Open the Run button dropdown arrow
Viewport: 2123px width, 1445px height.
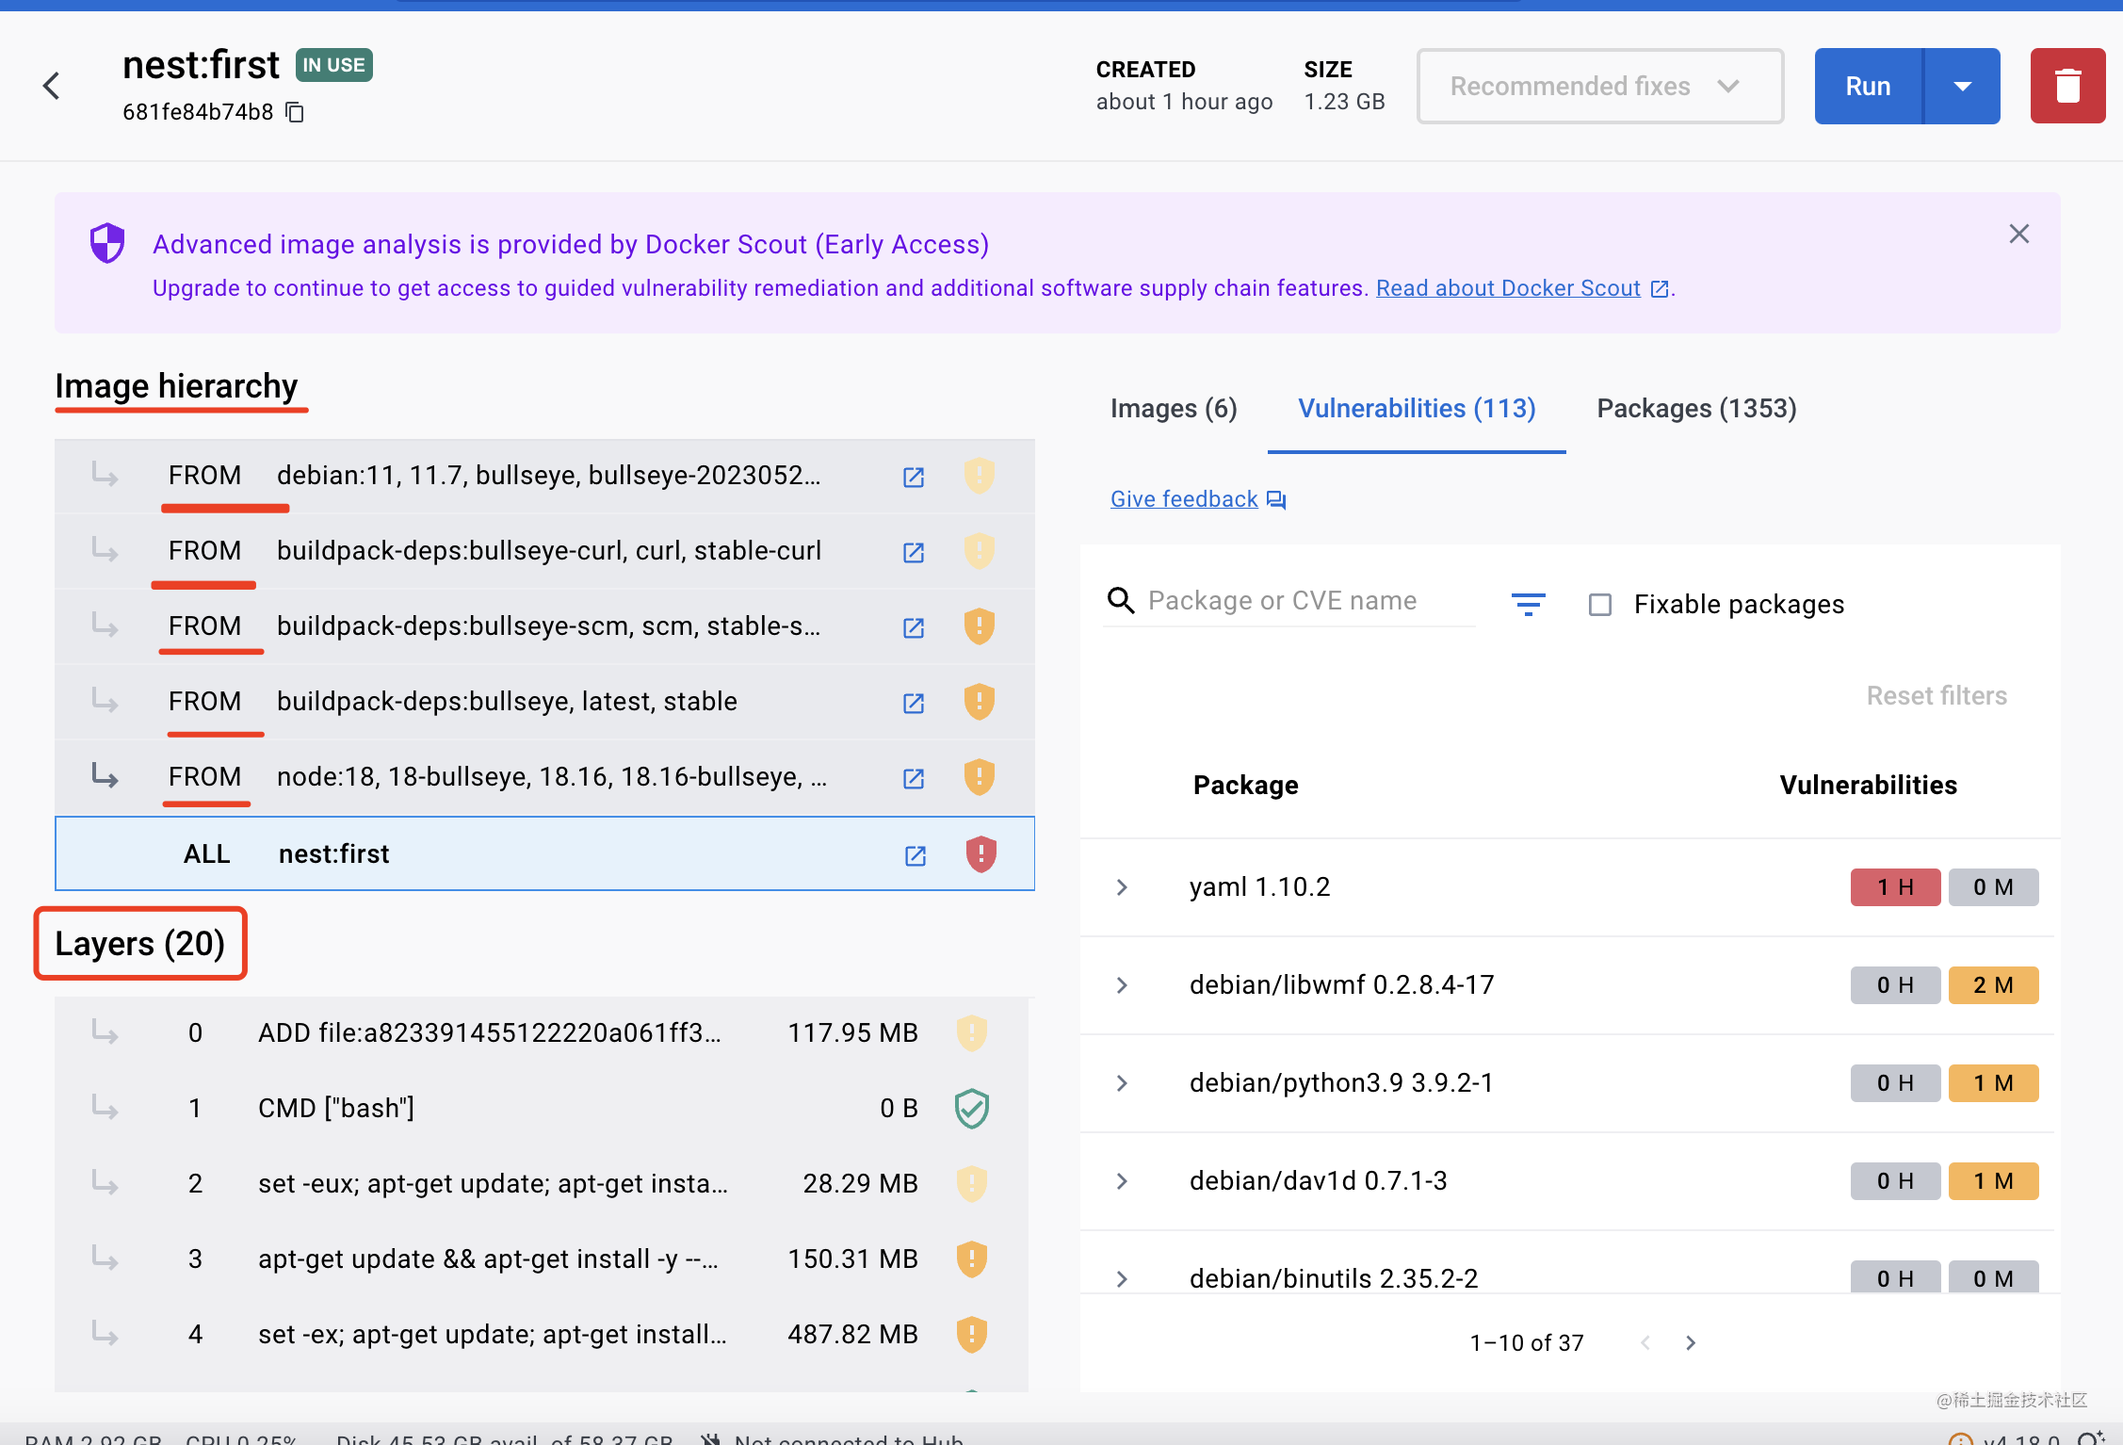[1962, 86]
